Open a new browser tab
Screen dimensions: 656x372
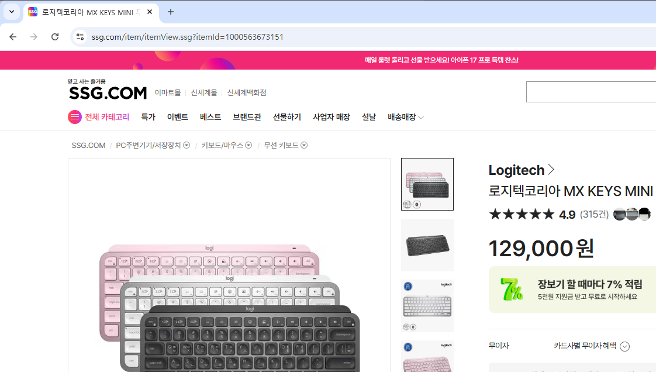coord(170,12)
